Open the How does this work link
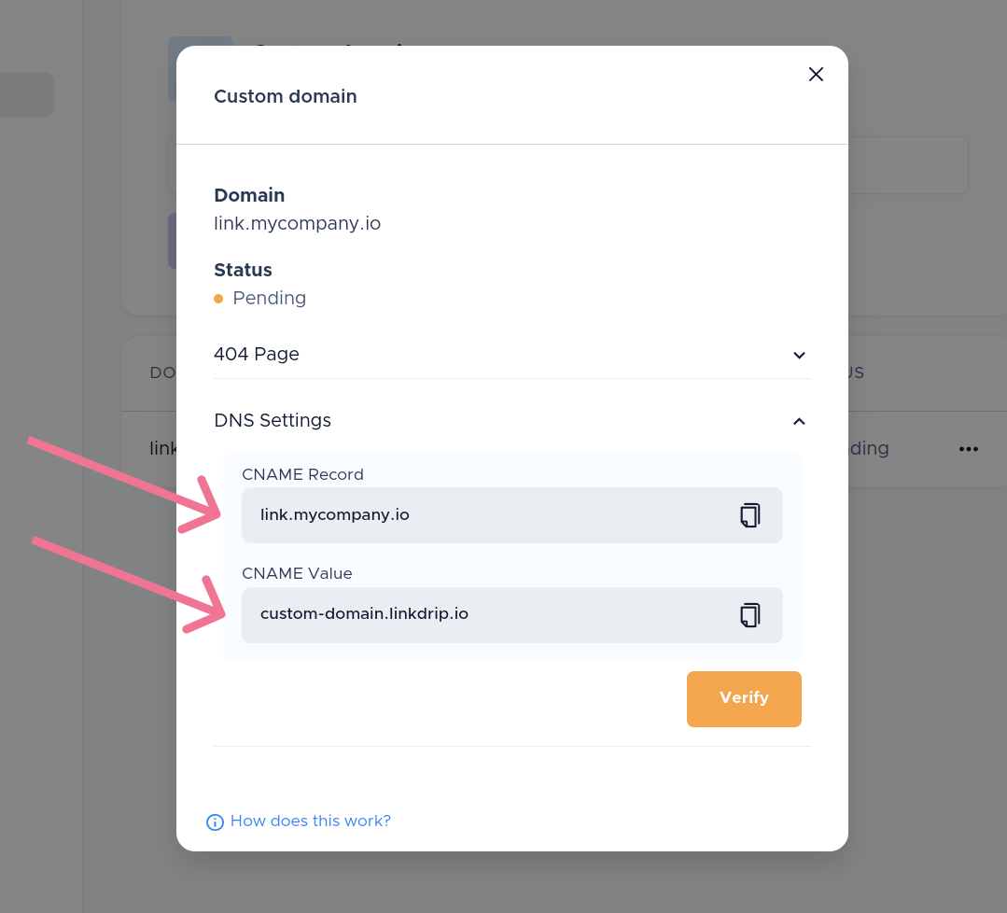The height and width of the screenshot is (913, 1007). coord(311,821)
